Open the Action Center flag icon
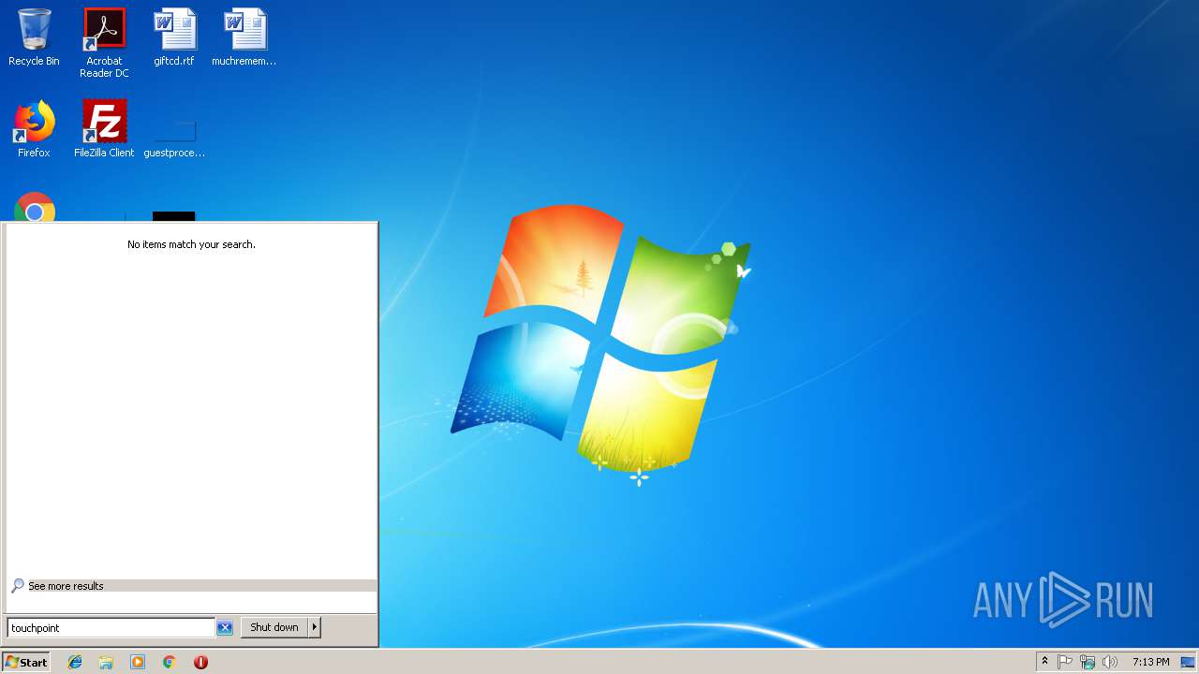This screenshot has width=1199, height=674. pyautogui.click(x=1065, y=662)
